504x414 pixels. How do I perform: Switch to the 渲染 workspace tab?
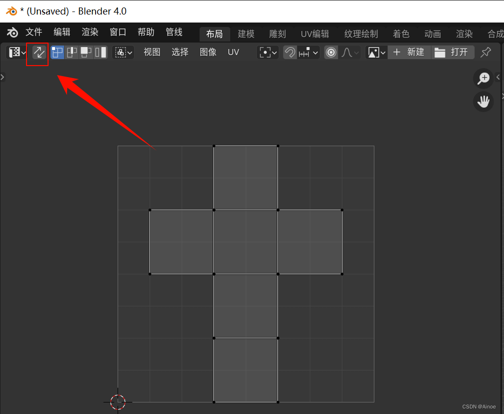click(464, 34)
